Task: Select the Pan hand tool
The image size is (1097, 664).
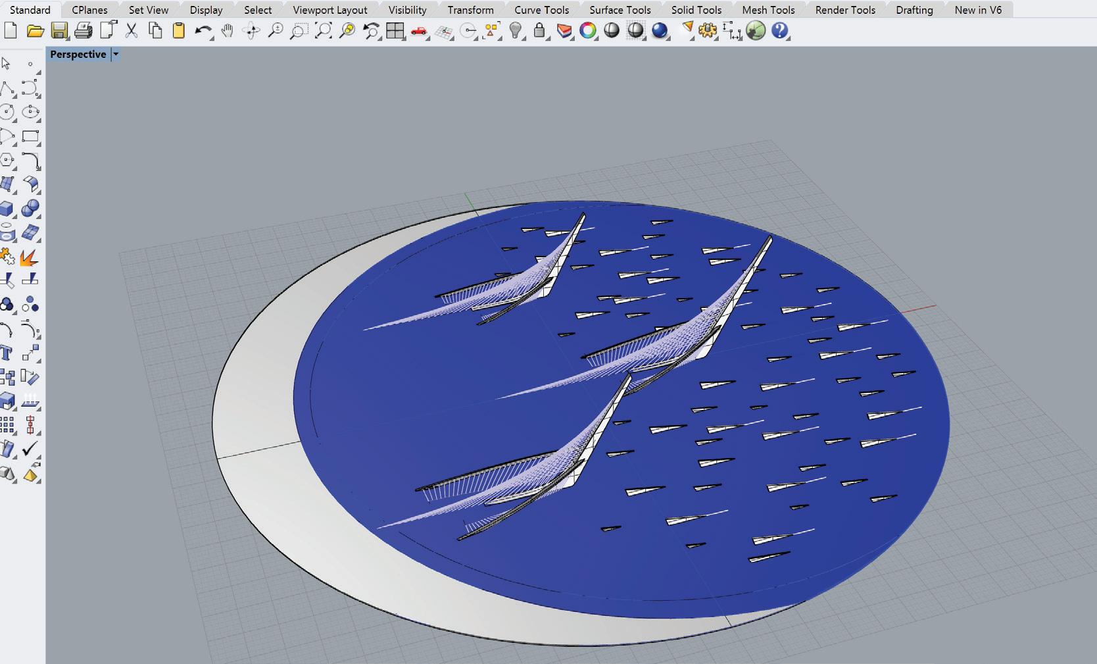Action: [228, 30]
